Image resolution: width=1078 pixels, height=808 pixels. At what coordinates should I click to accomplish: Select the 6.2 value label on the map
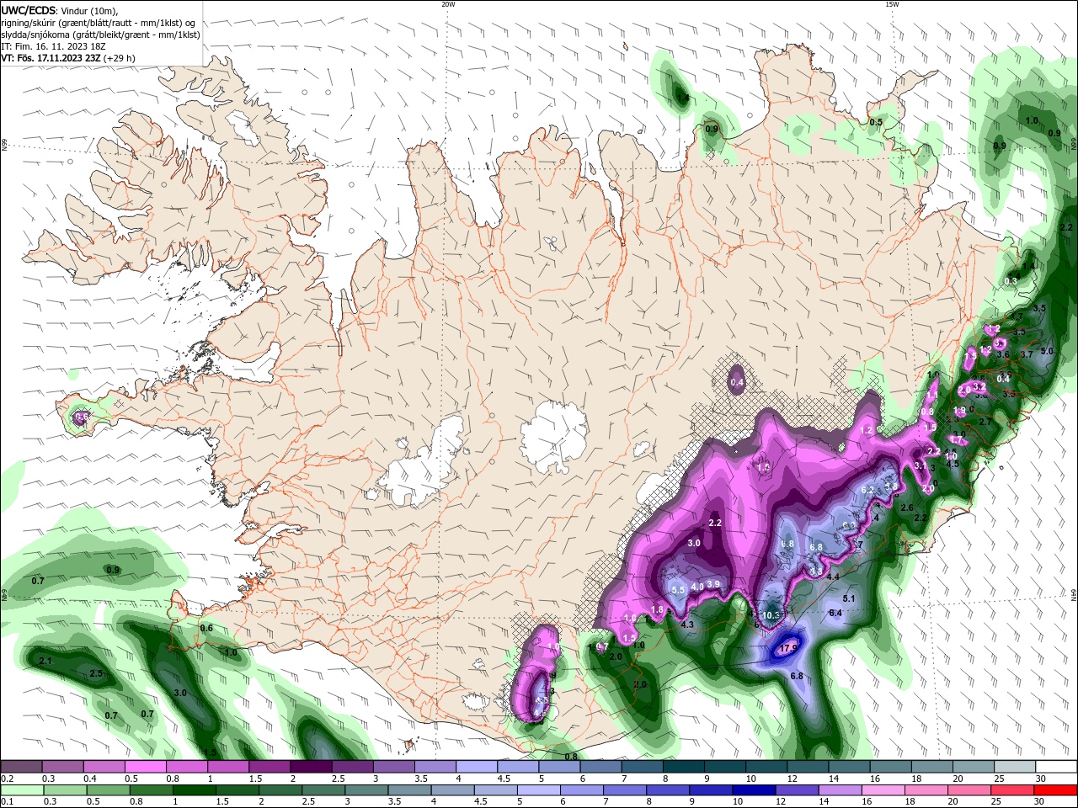click(867, 490)
